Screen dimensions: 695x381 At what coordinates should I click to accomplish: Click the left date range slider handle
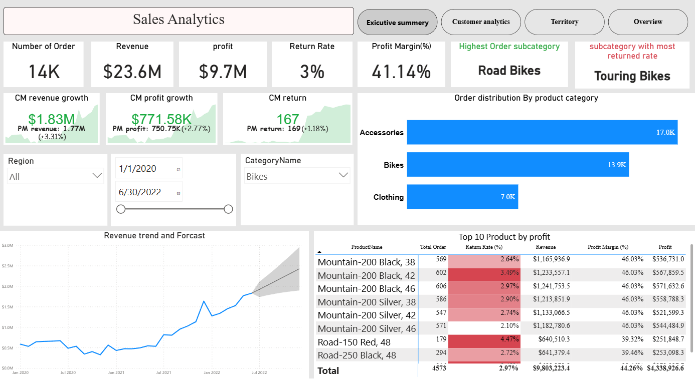(x=121, y=209)
